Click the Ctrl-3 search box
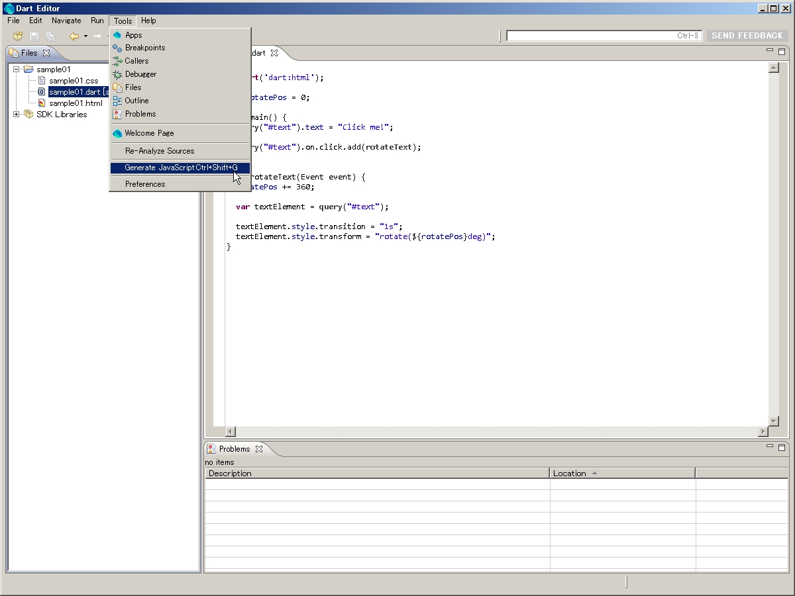Screen dimensions: 795x596 [604, 36]
